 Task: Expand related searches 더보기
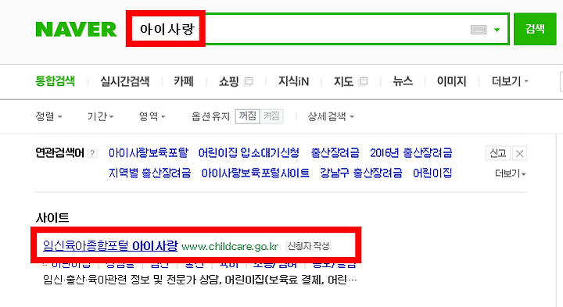tap(511, 173)
